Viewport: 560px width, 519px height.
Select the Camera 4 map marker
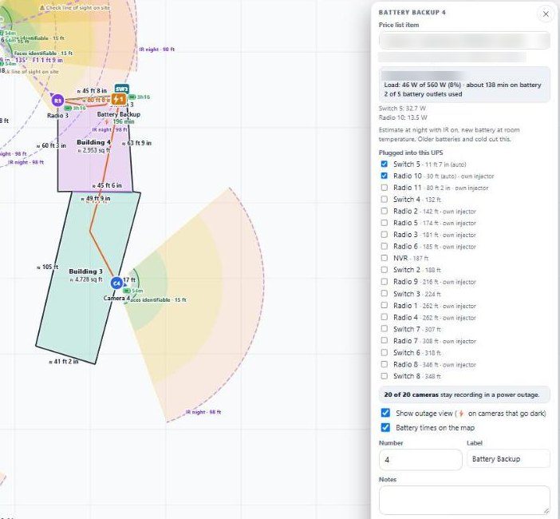tap(116, 283)
